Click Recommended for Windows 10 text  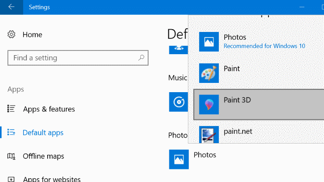point(264,46)
